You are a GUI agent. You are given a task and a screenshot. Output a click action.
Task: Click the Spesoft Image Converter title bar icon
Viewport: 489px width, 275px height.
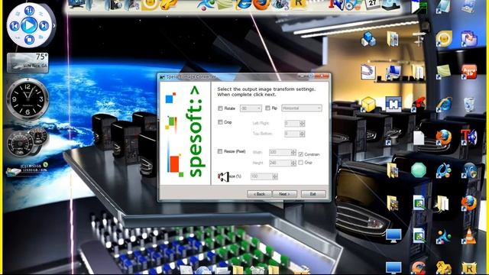162,76
